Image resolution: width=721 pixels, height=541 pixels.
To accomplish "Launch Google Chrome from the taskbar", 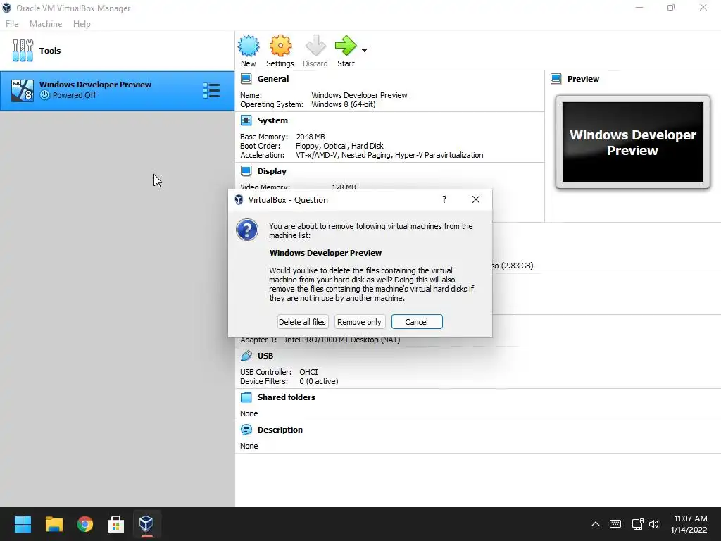I will pos(85,524).
